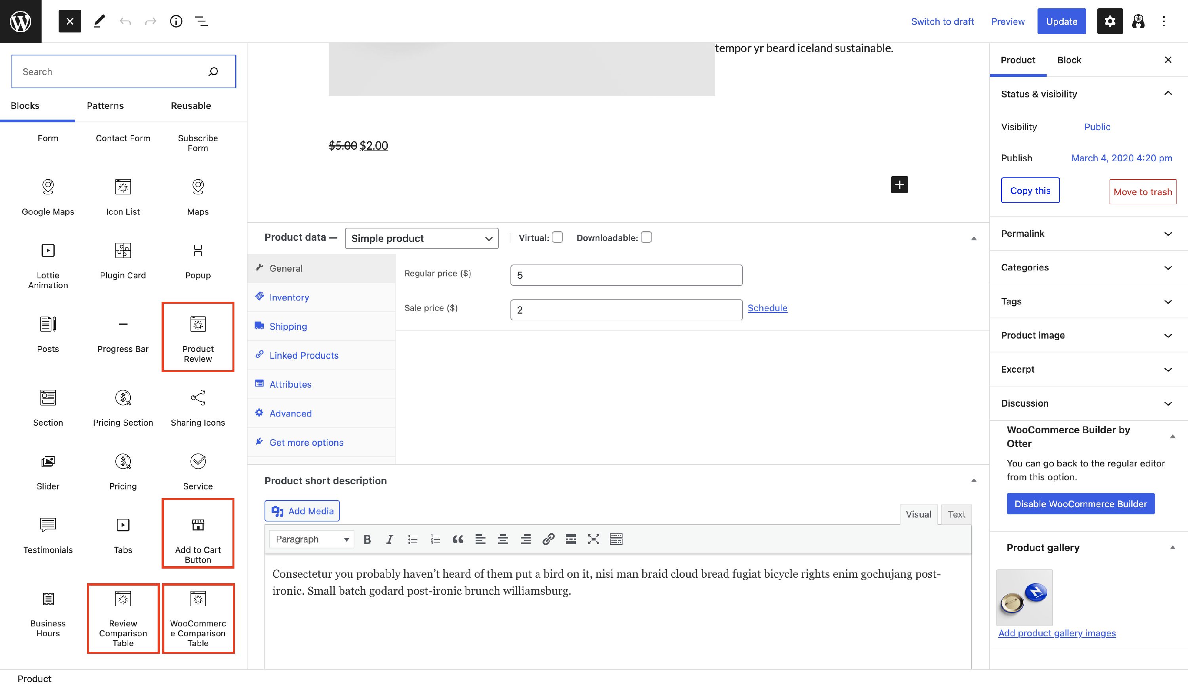Open the Inventory product data tab
Screen dimensions: 1188x687
[289, 297]
